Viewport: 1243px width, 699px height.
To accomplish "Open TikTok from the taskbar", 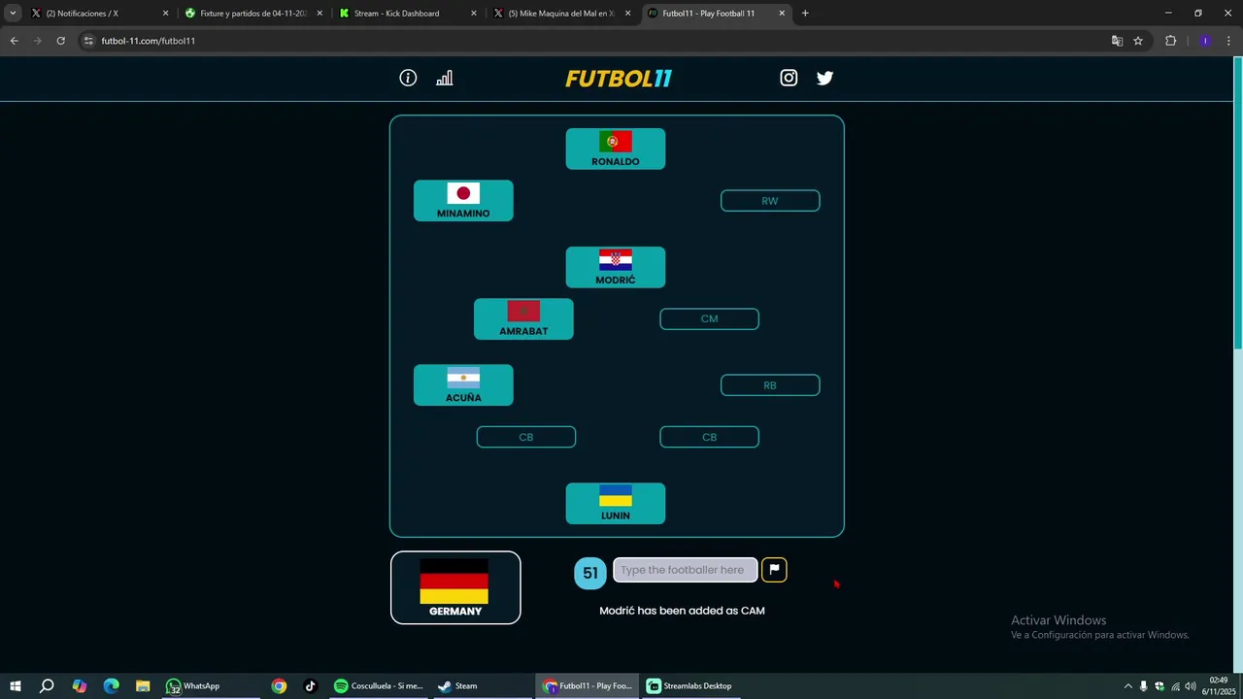I will (311, 686).
